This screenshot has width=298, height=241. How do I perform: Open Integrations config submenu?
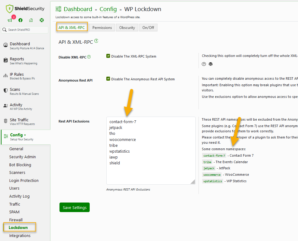(20, 236)
